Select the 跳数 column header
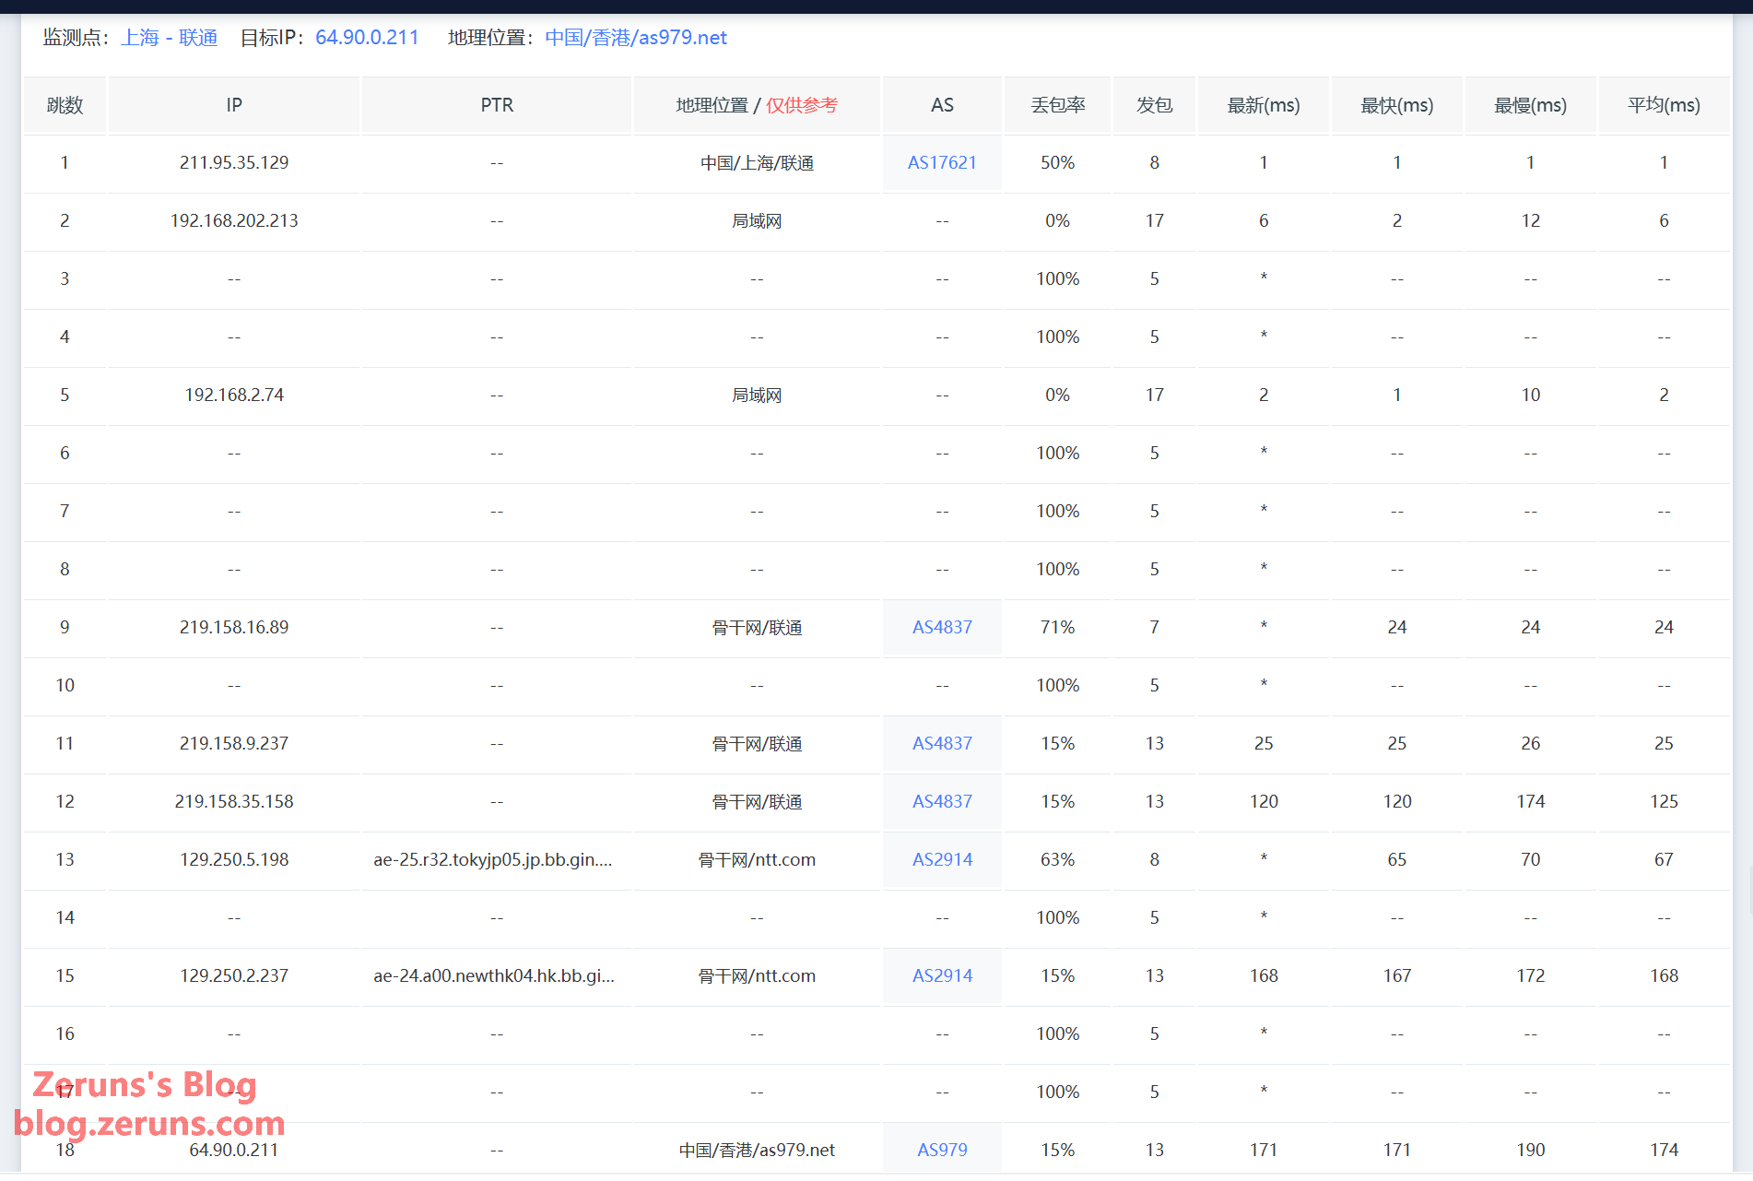 [65, 105]
